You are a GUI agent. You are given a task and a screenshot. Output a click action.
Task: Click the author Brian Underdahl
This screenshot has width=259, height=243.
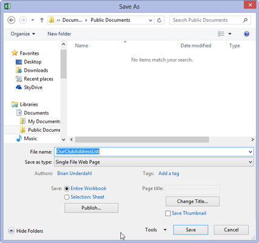click(75, 173)
